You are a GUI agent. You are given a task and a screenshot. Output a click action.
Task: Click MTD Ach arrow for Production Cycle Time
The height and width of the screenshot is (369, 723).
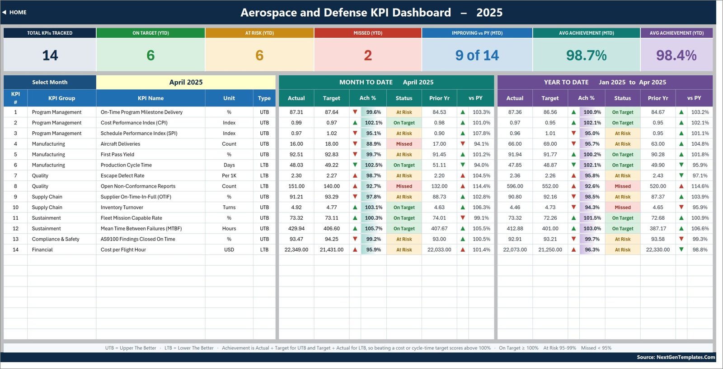point(355,165)
